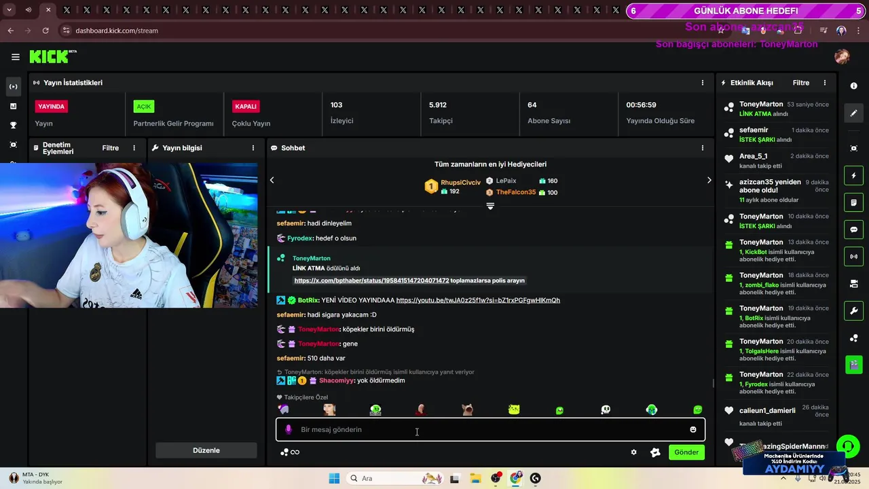Go back with the browser back arrow
The width and height of the screenshot is (869, 489).
tap(10, 31)
